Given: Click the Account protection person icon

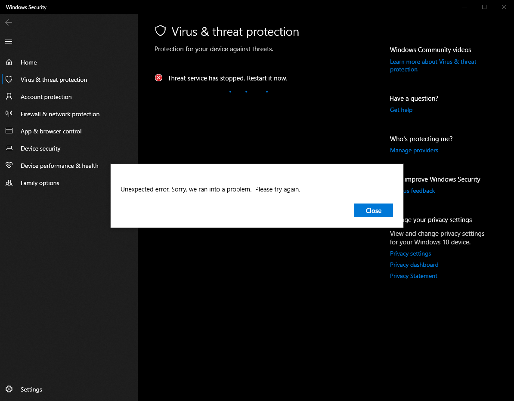Looking at the screenshot, I should click(9, 96).
